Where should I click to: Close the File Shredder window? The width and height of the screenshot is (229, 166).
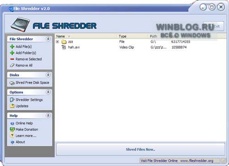coord(221,7)
